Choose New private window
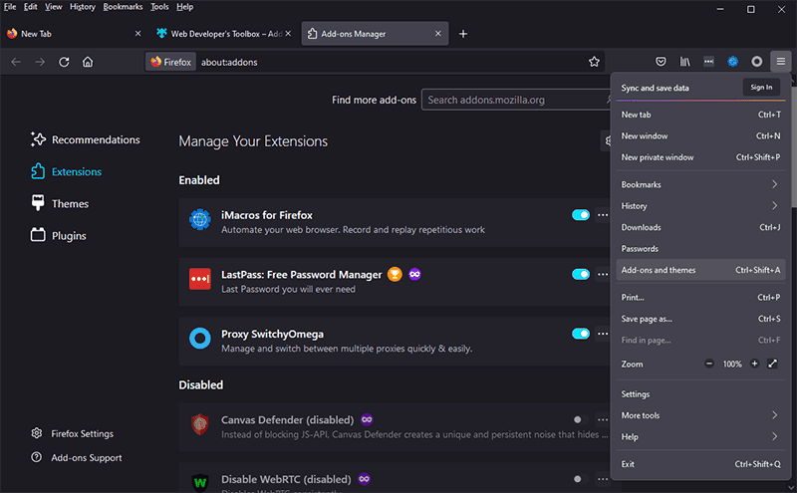 coord(700,157)
